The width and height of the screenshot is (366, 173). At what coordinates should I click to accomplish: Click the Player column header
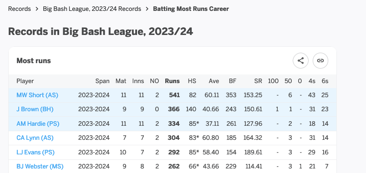coord(25,81)
